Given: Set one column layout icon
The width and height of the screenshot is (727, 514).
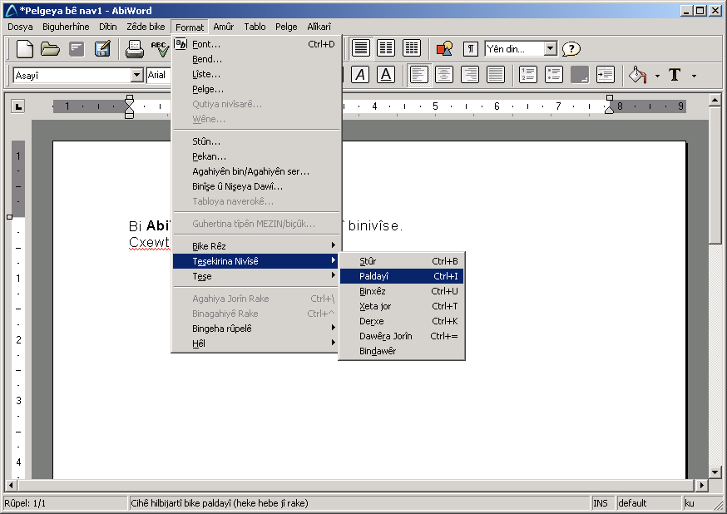Looking at the screenshot, I should (361, 47).
